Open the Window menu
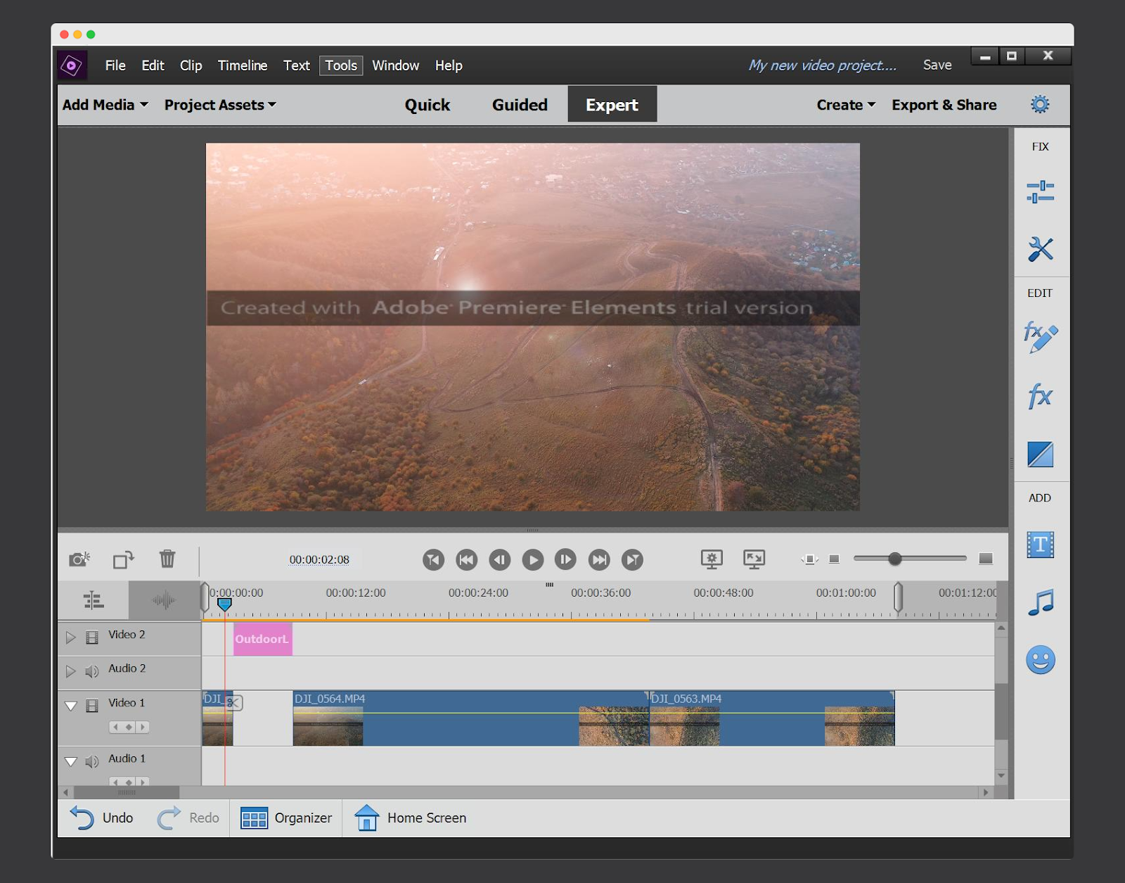The width and height of the screenshot is (1125, 883). 396,65
